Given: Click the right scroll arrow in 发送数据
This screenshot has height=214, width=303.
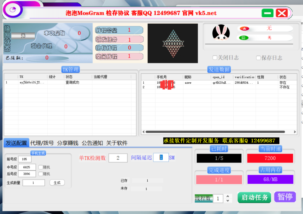Looking at the screenshot, I should point(295,132).
